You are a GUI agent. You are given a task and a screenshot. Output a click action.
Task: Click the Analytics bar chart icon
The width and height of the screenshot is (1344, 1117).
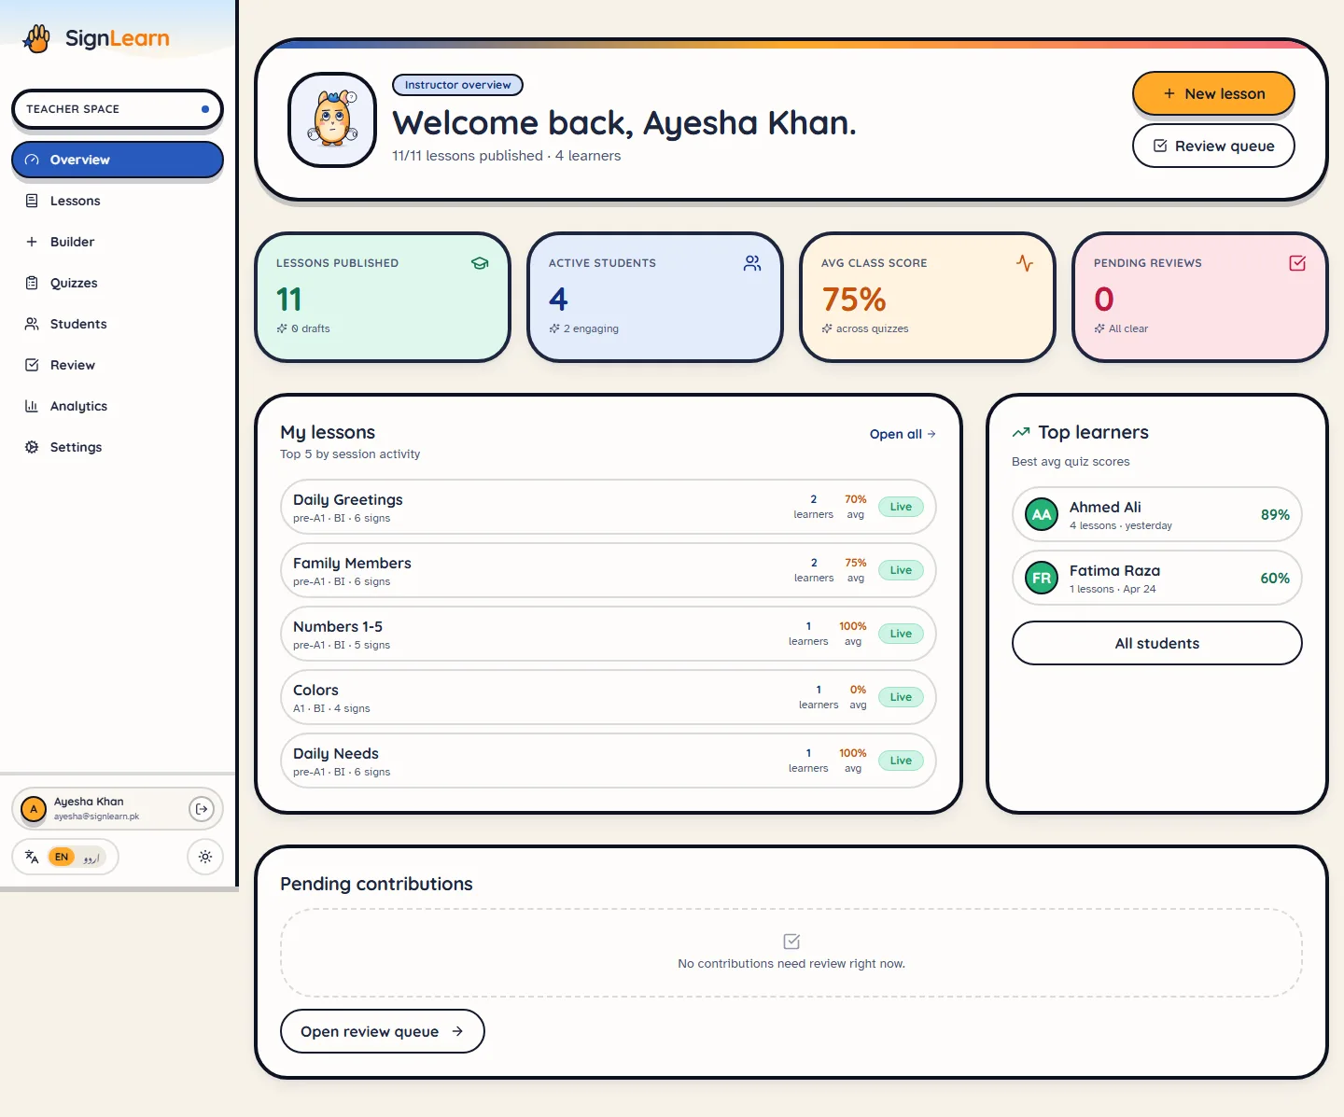tap(32, 406)
